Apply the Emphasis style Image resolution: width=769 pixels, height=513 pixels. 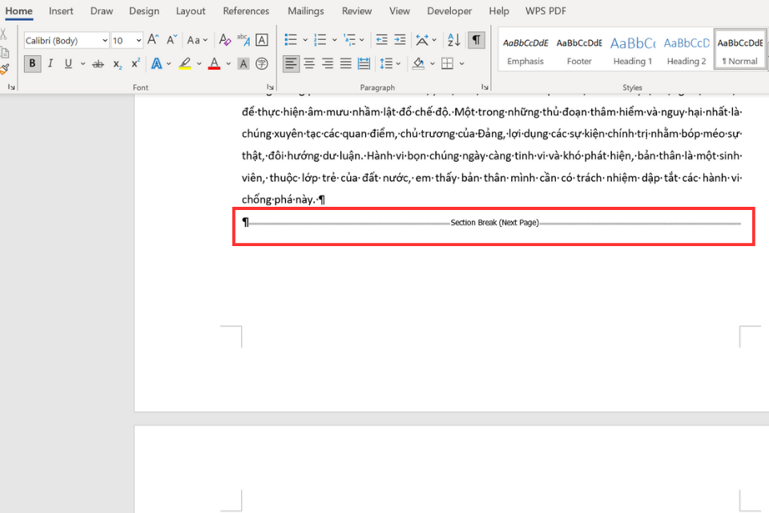pos(525,50)
